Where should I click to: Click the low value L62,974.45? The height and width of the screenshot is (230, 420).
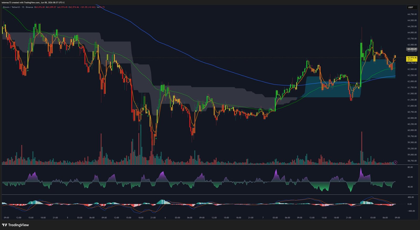coord(62,7)
